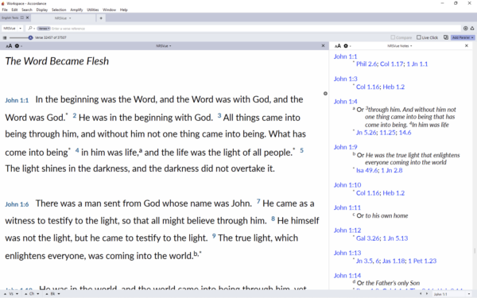477x298 pixels.
Task: Open the Window menu
Action: [x=109, y=10]
